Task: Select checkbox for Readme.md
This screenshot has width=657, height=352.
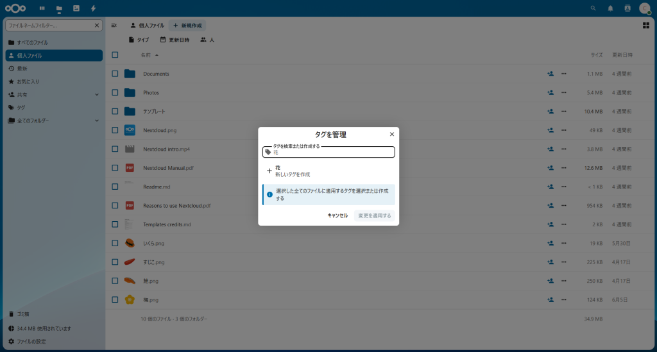Action: pyautogui.click(x=115, y=187)
